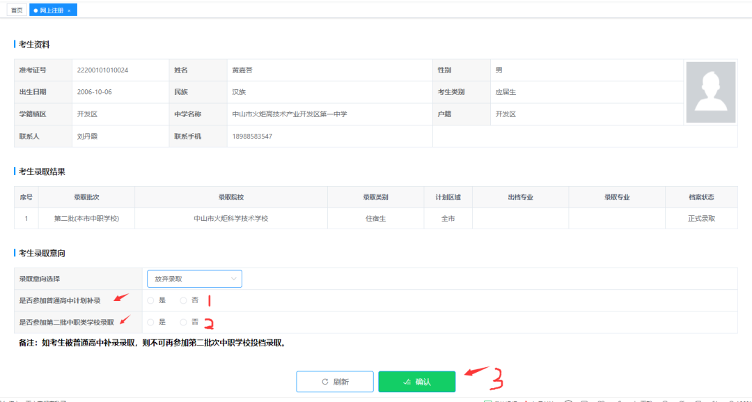
Task: Select 否 for 是否参加普通高中计划补录
Action: coord(183,300)
